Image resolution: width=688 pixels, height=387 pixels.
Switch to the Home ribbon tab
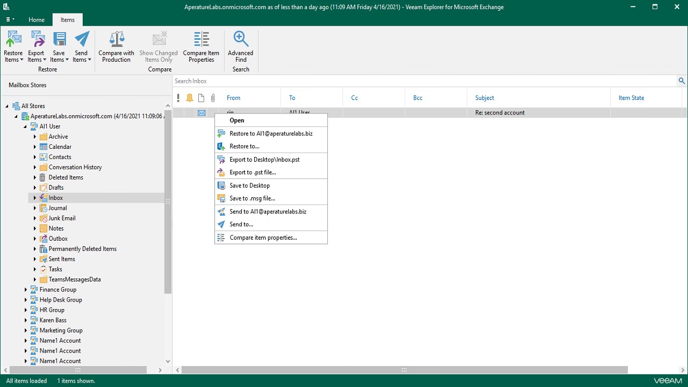coord(37,20)
